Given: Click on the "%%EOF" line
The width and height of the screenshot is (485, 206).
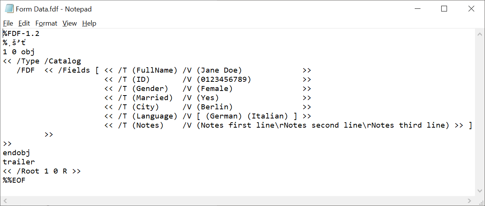Looking at the screenshot, I should tap(14, 180).
